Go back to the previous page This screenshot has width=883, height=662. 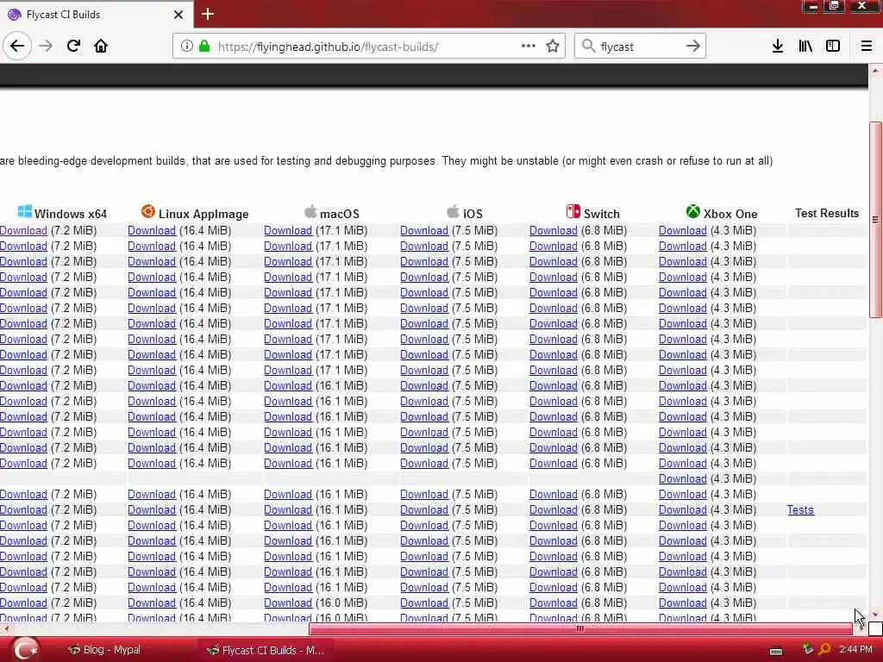pyautogui.click(x=17, y=47)
